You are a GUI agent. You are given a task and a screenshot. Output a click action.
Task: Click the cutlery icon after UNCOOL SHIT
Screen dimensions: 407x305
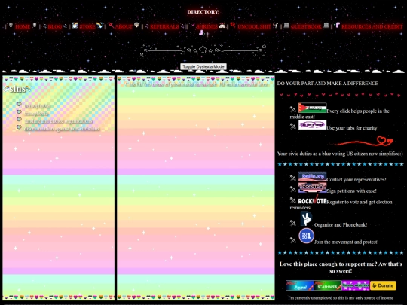click(x=275, y=26)
